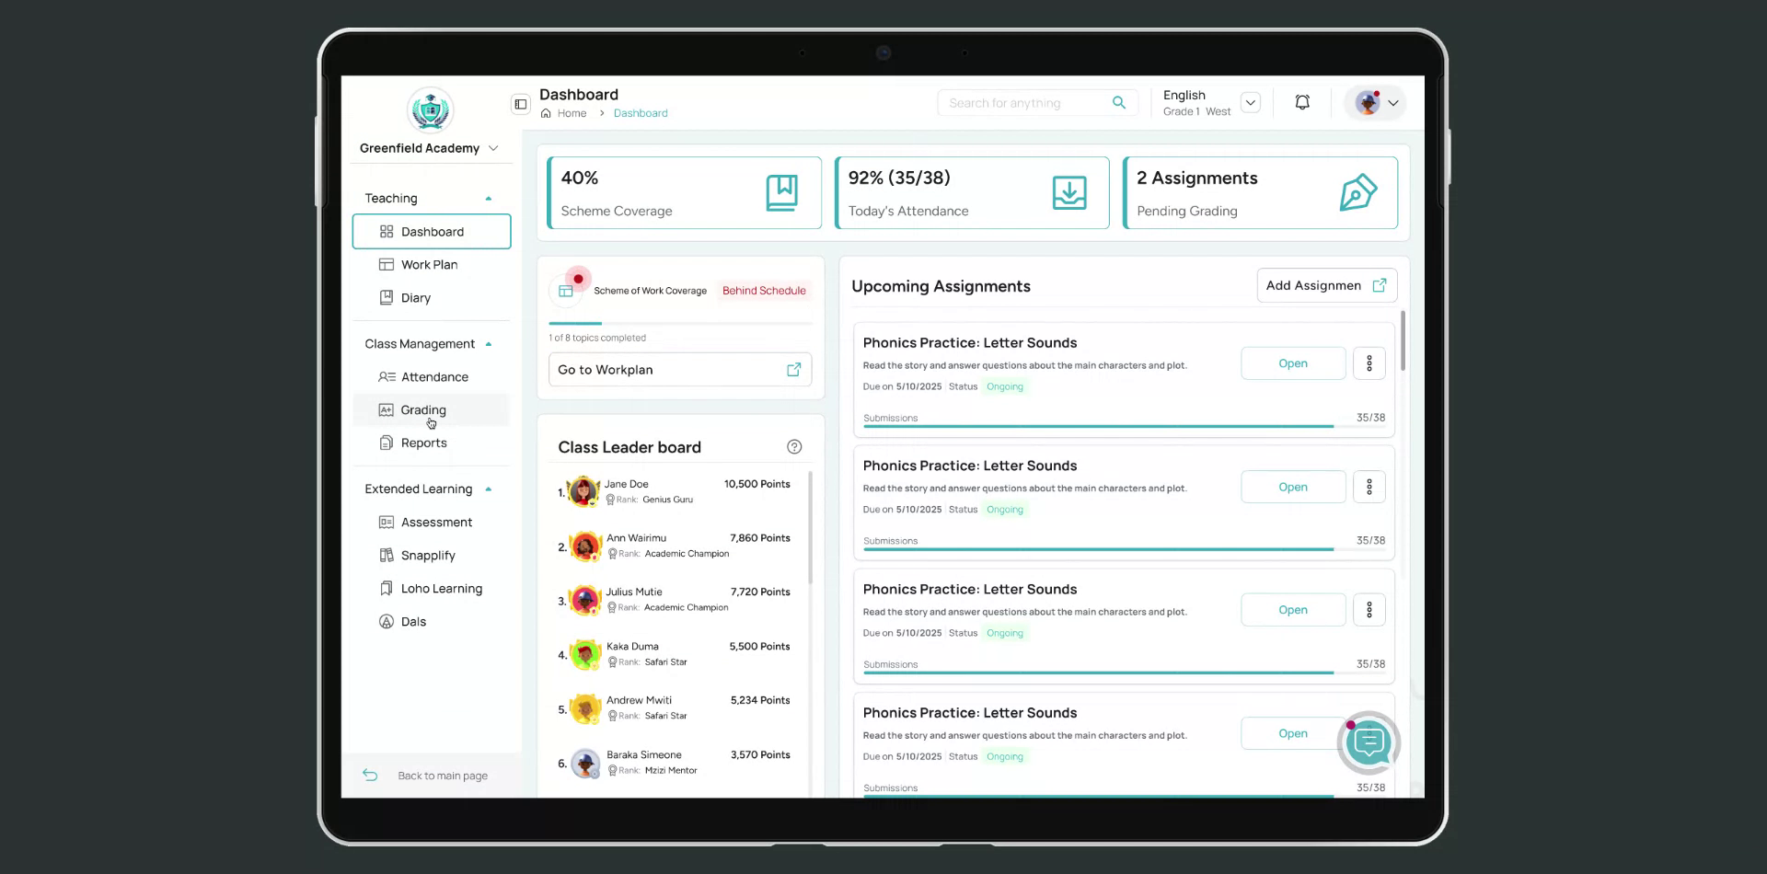This screenshot has width=1767, height=874.
Task: Click Add Assignment button
Action: [x=1326, y=285]
